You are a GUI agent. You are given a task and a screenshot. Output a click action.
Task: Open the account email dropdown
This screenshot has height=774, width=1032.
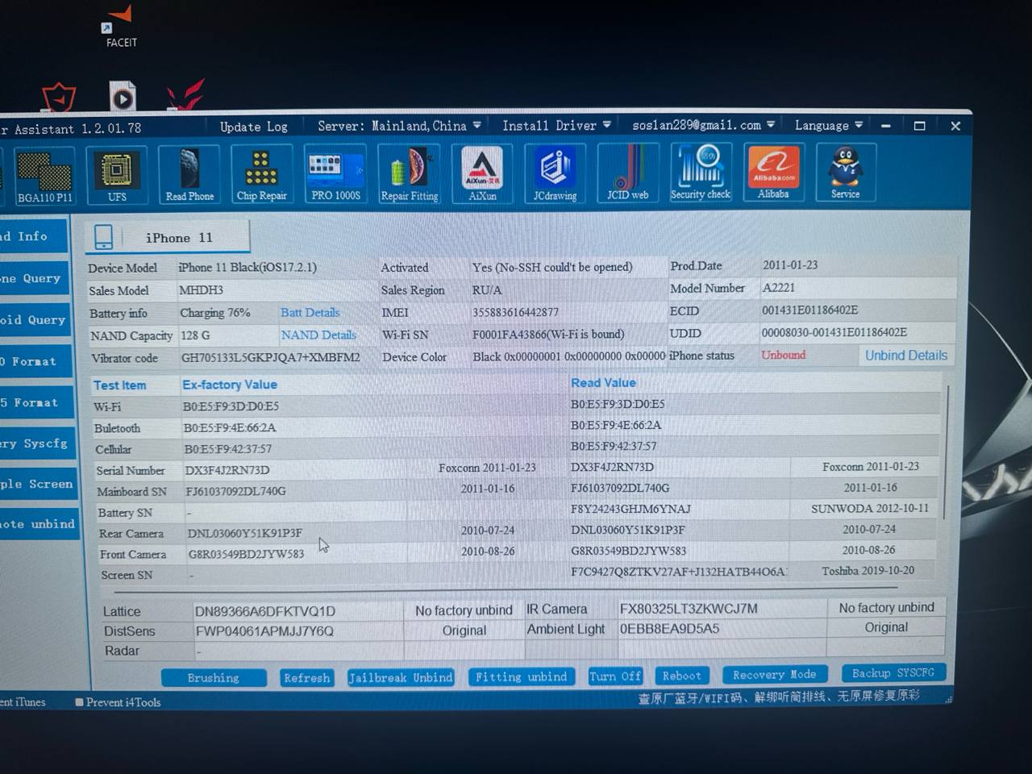tap(703, 125)
